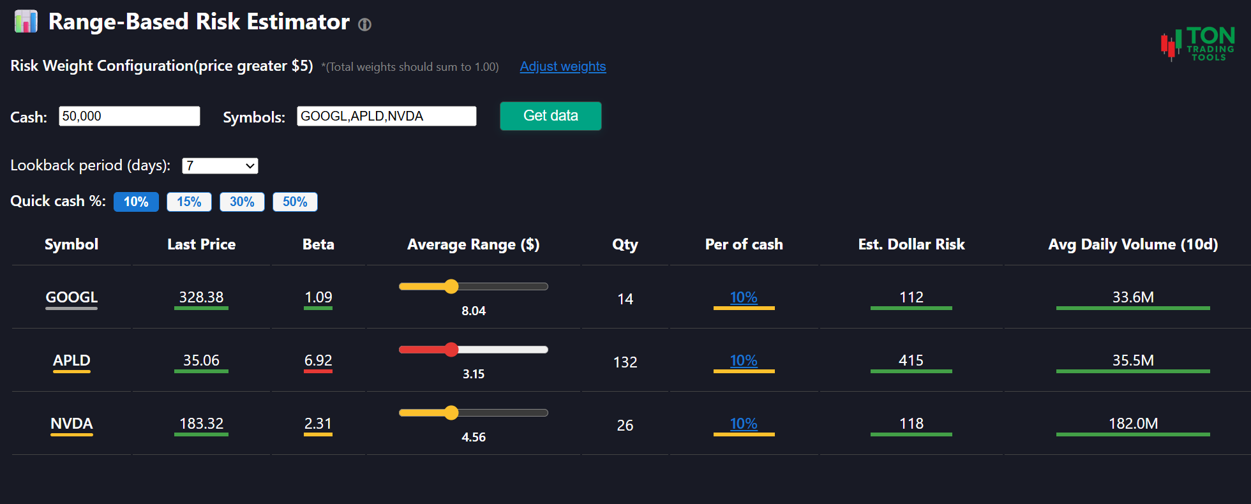Click into the Cash input field
This screenshot has width=1251, height=504.
pyautogui.click(x=129, y=116)
